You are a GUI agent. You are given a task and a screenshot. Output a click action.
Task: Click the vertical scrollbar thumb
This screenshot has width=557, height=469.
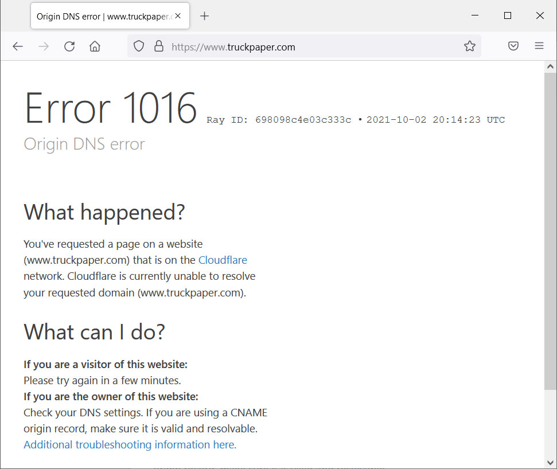coord(550,230)
